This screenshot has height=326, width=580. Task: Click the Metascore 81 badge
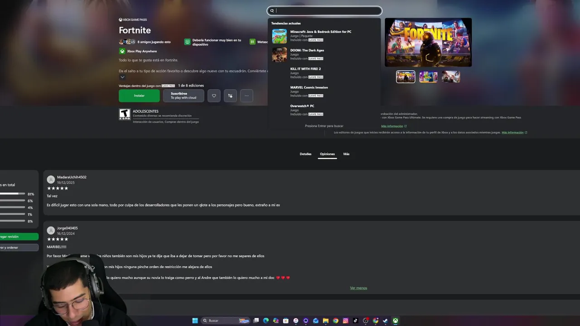[x=252, y=42]
